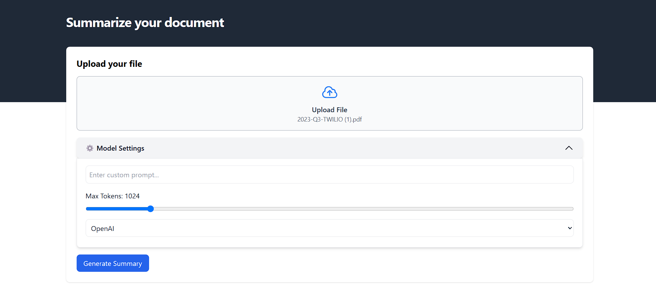
Task: Open the OpenAI model provider dropdown
Action: (x=329, y=228)
